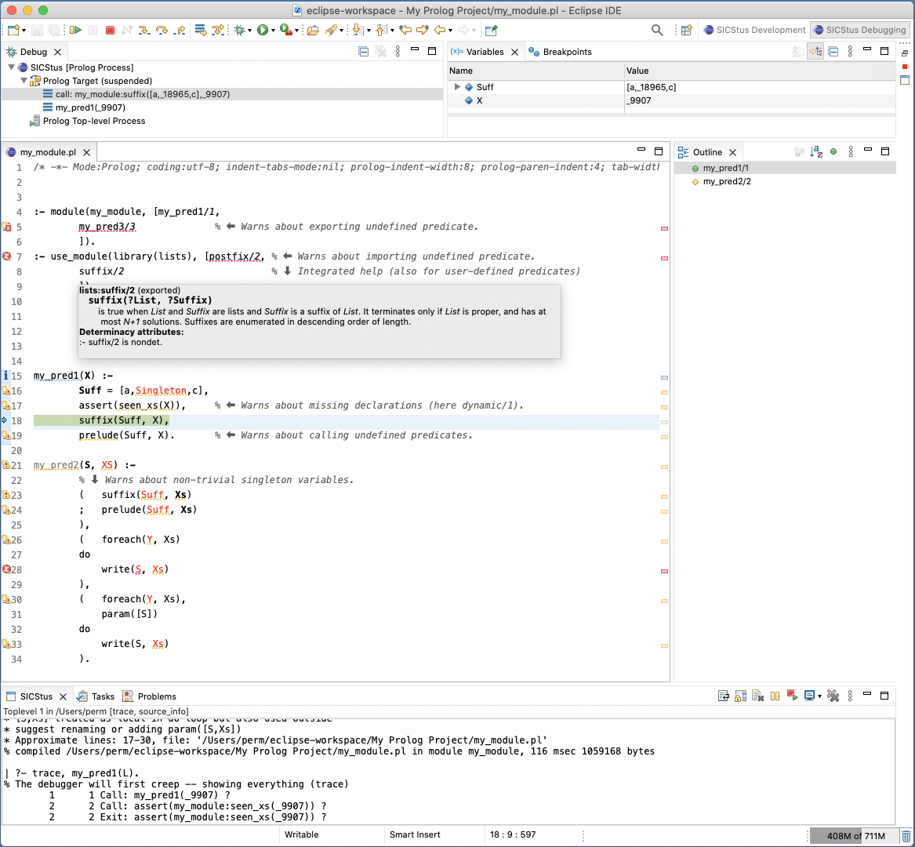
Task: Click the 408M of 711M heap indicator
Action: (x=855, y=834)
